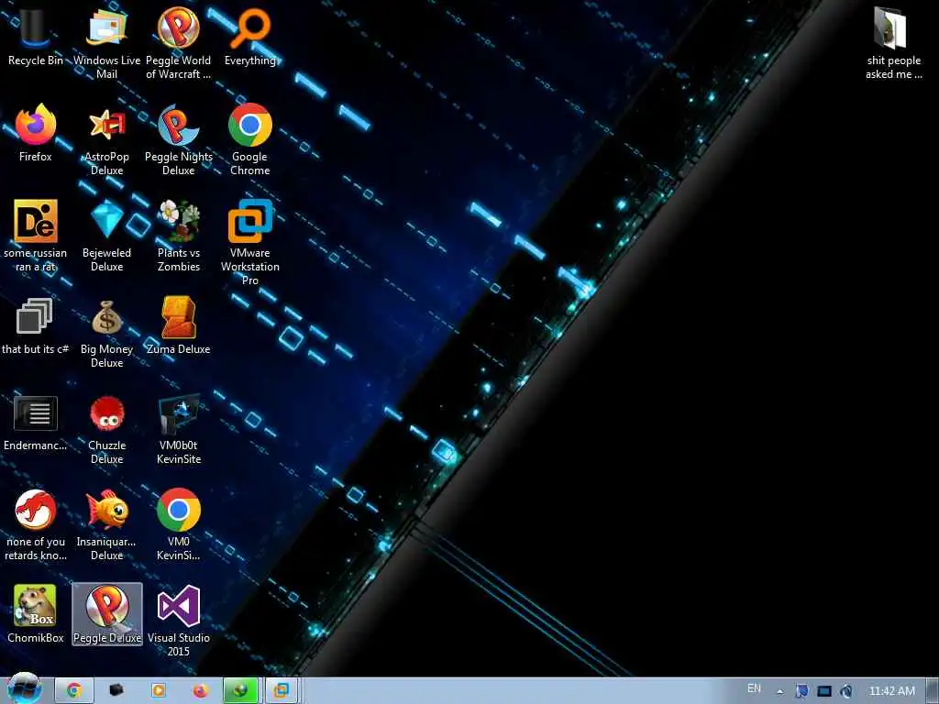This screenshot has height=704, width=939.
Task: Select the AstroPop Deluxe shortcut
Action: click(x=106, y=140)
